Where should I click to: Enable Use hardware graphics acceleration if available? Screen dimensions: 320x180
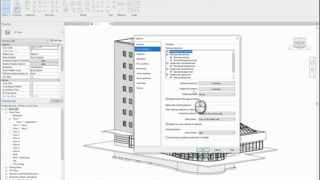tap(166, 137)
